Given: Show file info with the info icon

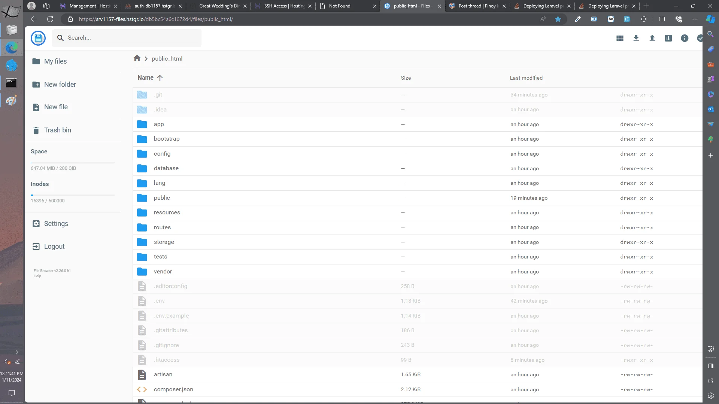Looking at the screenshot, I should 685,38.
